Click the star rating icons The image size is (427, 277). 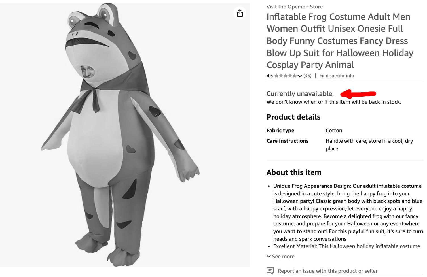pyautogui.click(x=285, y=76)
